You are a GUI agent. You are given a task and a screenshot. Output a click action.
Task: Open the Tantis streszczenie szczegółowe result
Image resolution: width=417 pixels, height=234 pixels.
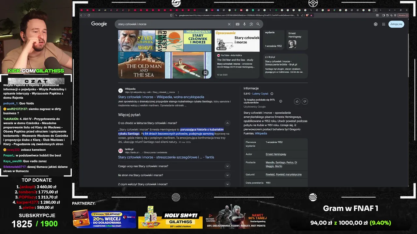tap(166, 157)
